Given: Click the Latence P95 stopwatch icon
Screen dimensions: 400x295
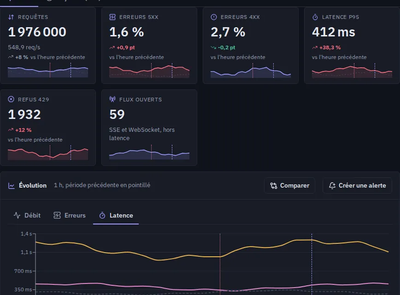Looking at the screenshot, I should pyautogui.click(x=315, y=17).
